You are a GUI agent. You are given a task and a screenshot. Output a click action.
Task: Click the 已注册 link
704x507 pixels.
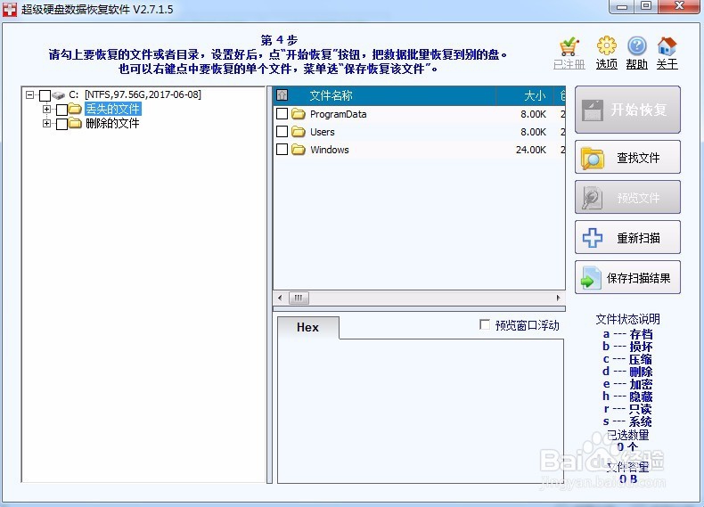[x=569, y=64]
